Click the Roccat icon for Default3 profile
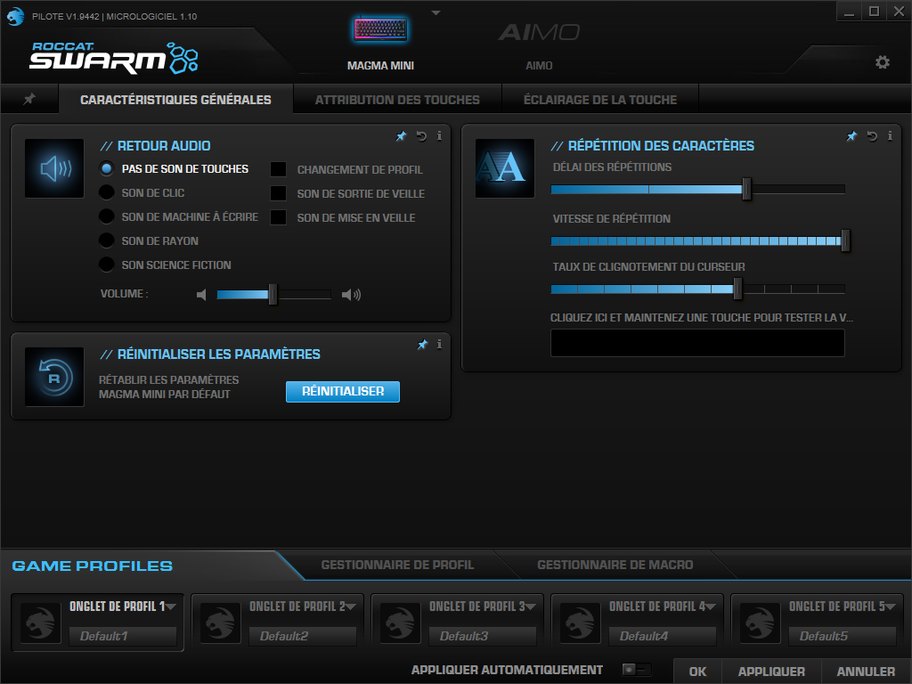 [400, 623]
